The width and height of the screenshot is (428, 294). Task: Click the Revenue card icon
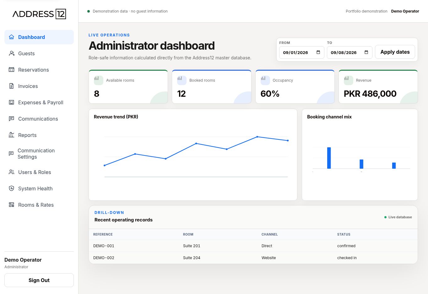coord(349,80)
